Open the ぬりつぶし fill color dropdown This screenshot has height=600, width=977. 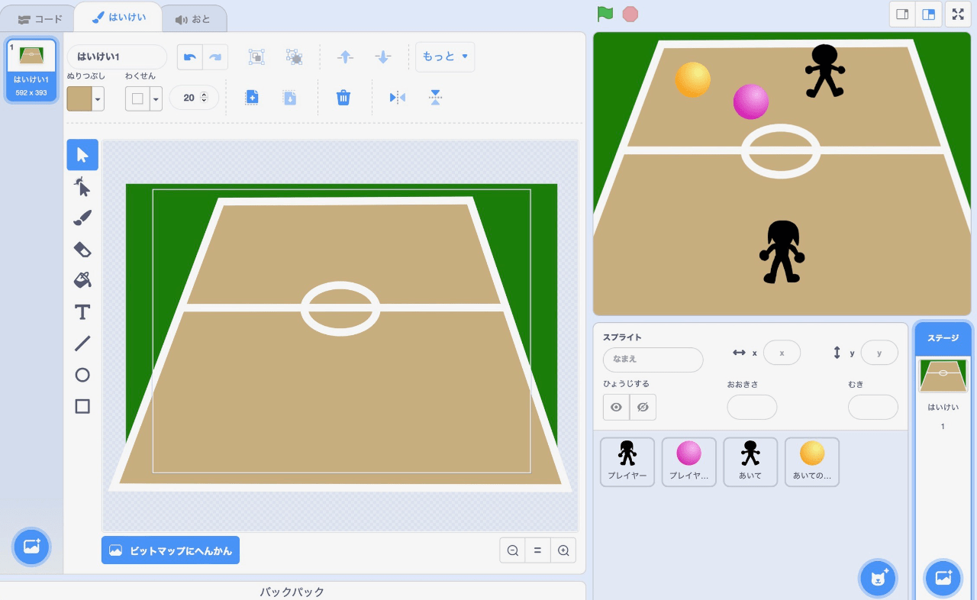[85, 98]
